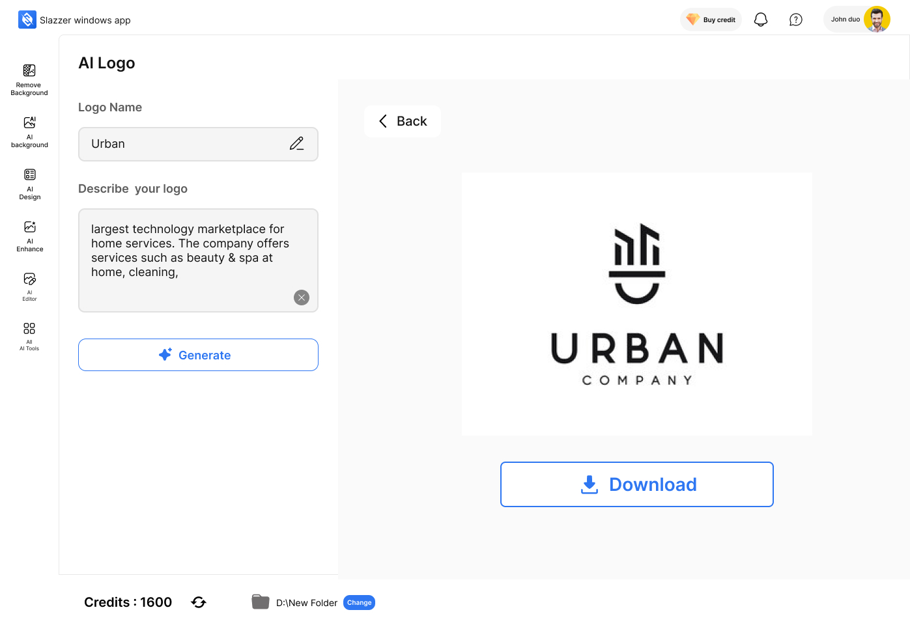Click into the Logo Name field

point(198,144)
